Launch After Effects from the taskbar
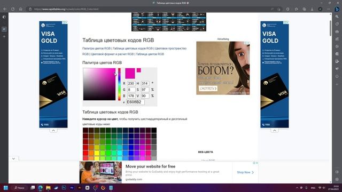This screenshot has width=342, height=192. (72, 188)
